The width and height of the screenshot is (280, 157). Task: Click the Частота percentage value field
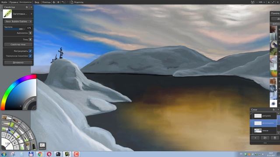(x=29, y=28)
